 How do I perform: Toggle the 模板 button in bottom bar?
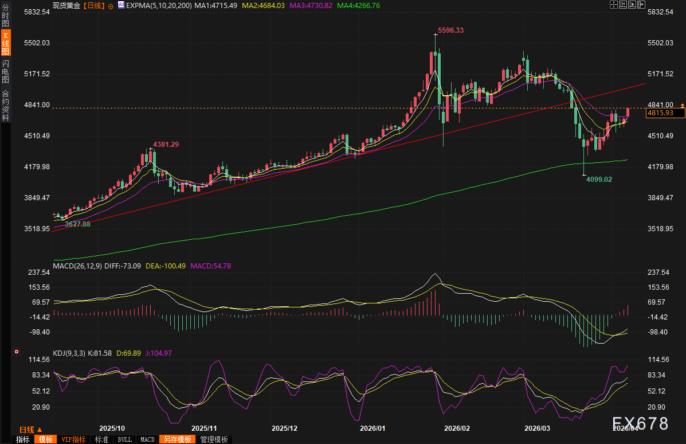coord(45,439)
